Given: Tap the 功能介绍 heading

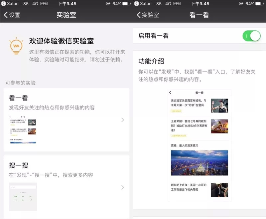Looking at the screenshot, I should (x=151, y=61).
